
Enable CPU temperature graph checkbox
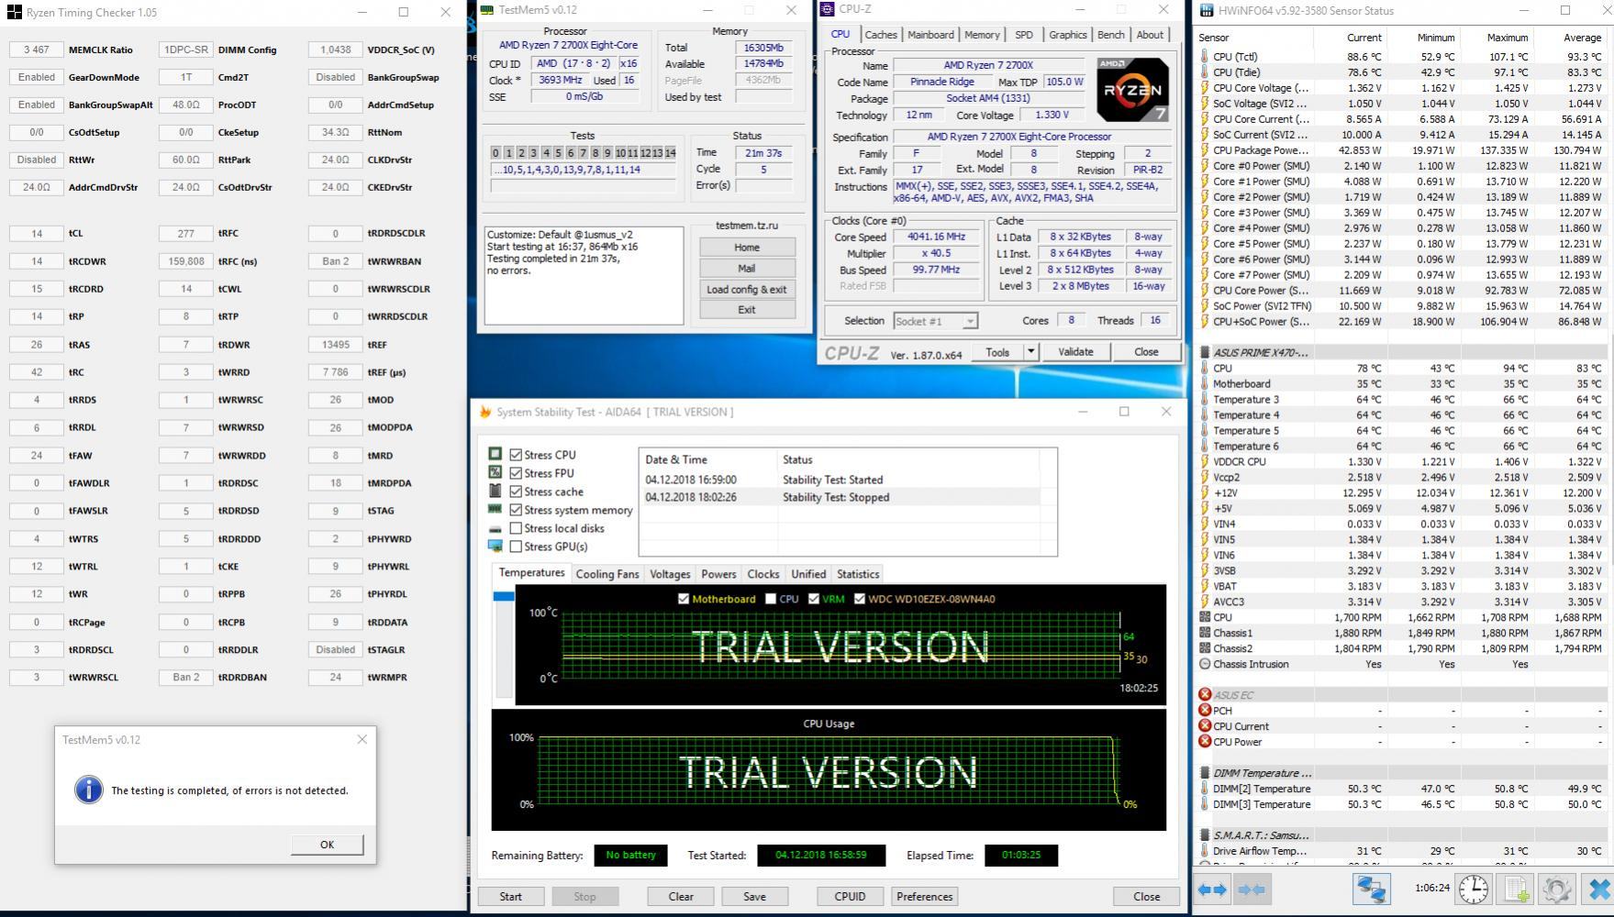(770, 599)
